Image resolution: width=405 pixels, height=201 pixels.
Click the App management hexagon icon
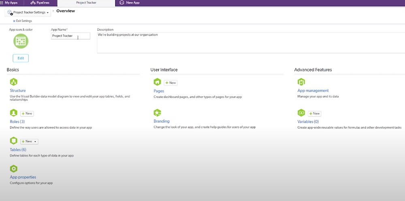[301, 82]
